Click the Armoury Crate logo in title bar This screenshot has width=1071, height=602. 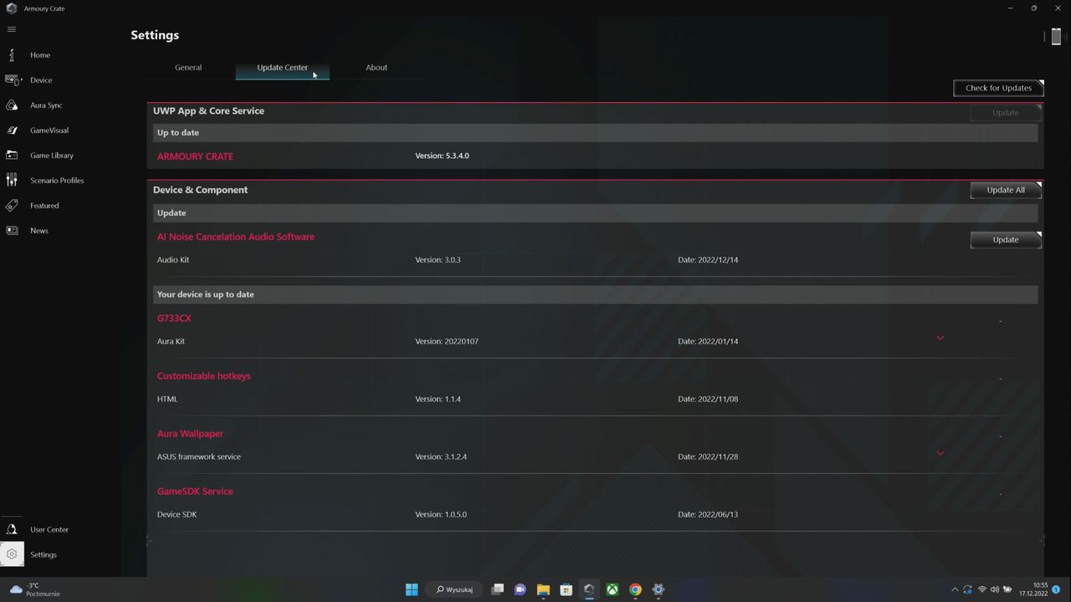click(x=12, y=8)
